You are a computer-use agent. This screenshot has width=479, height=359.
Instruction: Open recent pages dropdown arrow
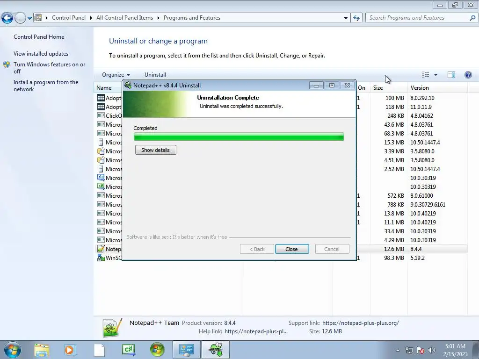pos(29,18)
